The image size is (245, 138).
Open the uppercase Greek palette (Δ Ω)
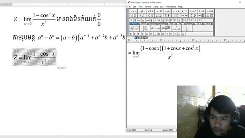[210, 11]
